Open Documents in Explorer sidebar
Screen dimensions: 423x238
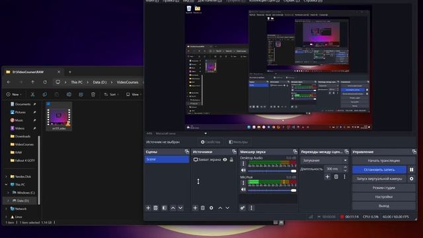point(22,104)
